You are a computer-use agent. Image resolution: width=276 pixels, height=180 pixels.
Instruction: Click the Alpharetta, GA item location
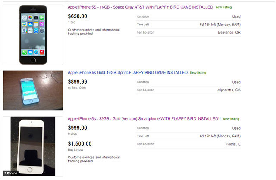click(x=229, y=90)
